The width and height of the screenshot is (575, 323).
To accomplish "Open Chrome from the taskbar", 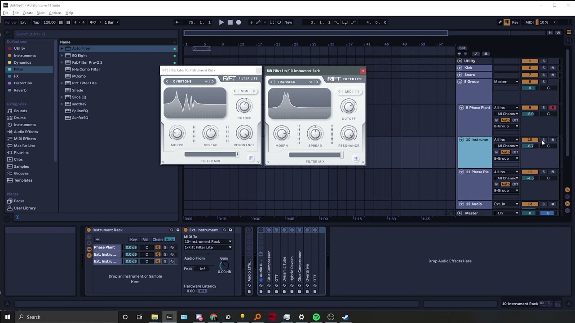I will 213,317.
